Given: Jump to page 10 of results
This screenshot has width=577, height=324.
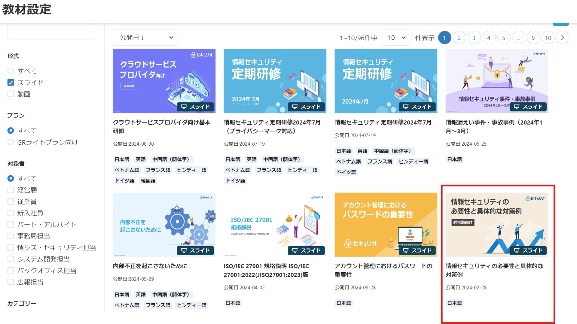Looking at the screenshot, I should [548, 38].
